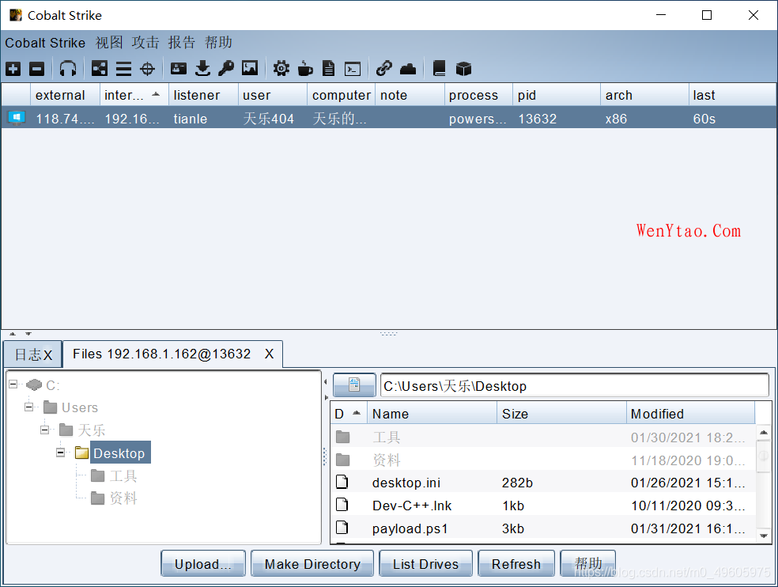Screen dimensions: 778x587
Task: Open the 攻击 menu
Action: tap(145, 43)
